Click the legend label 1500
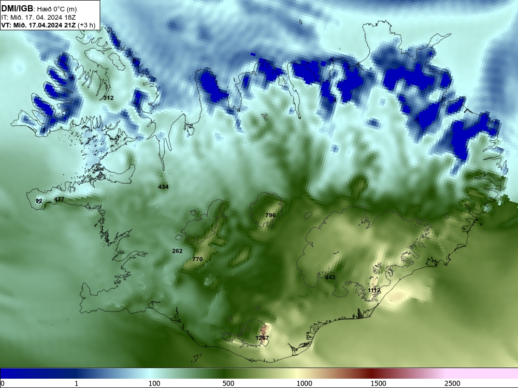Screen dimensions: 518x388 pyautogui.click(x=378, y=383)
